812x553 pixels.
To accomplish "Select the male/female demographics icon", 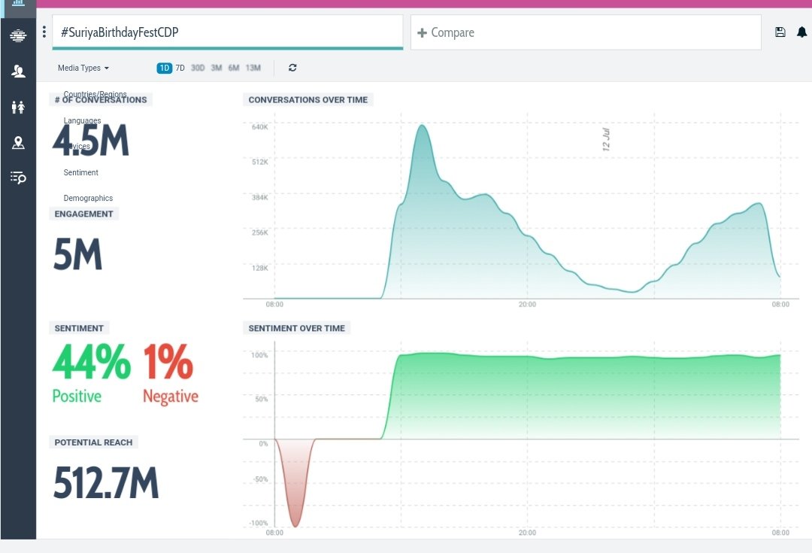I will click(x=18, y=106).
